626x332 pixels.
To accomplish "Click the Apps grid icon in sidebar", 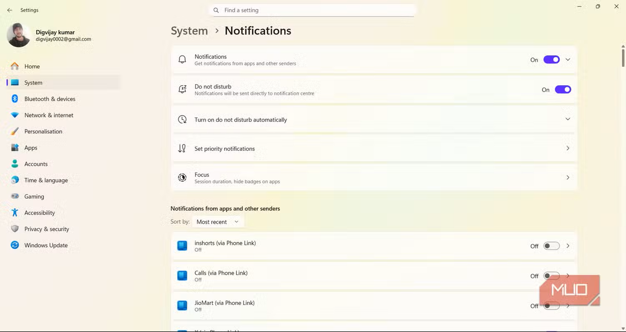I will point(15,148).
